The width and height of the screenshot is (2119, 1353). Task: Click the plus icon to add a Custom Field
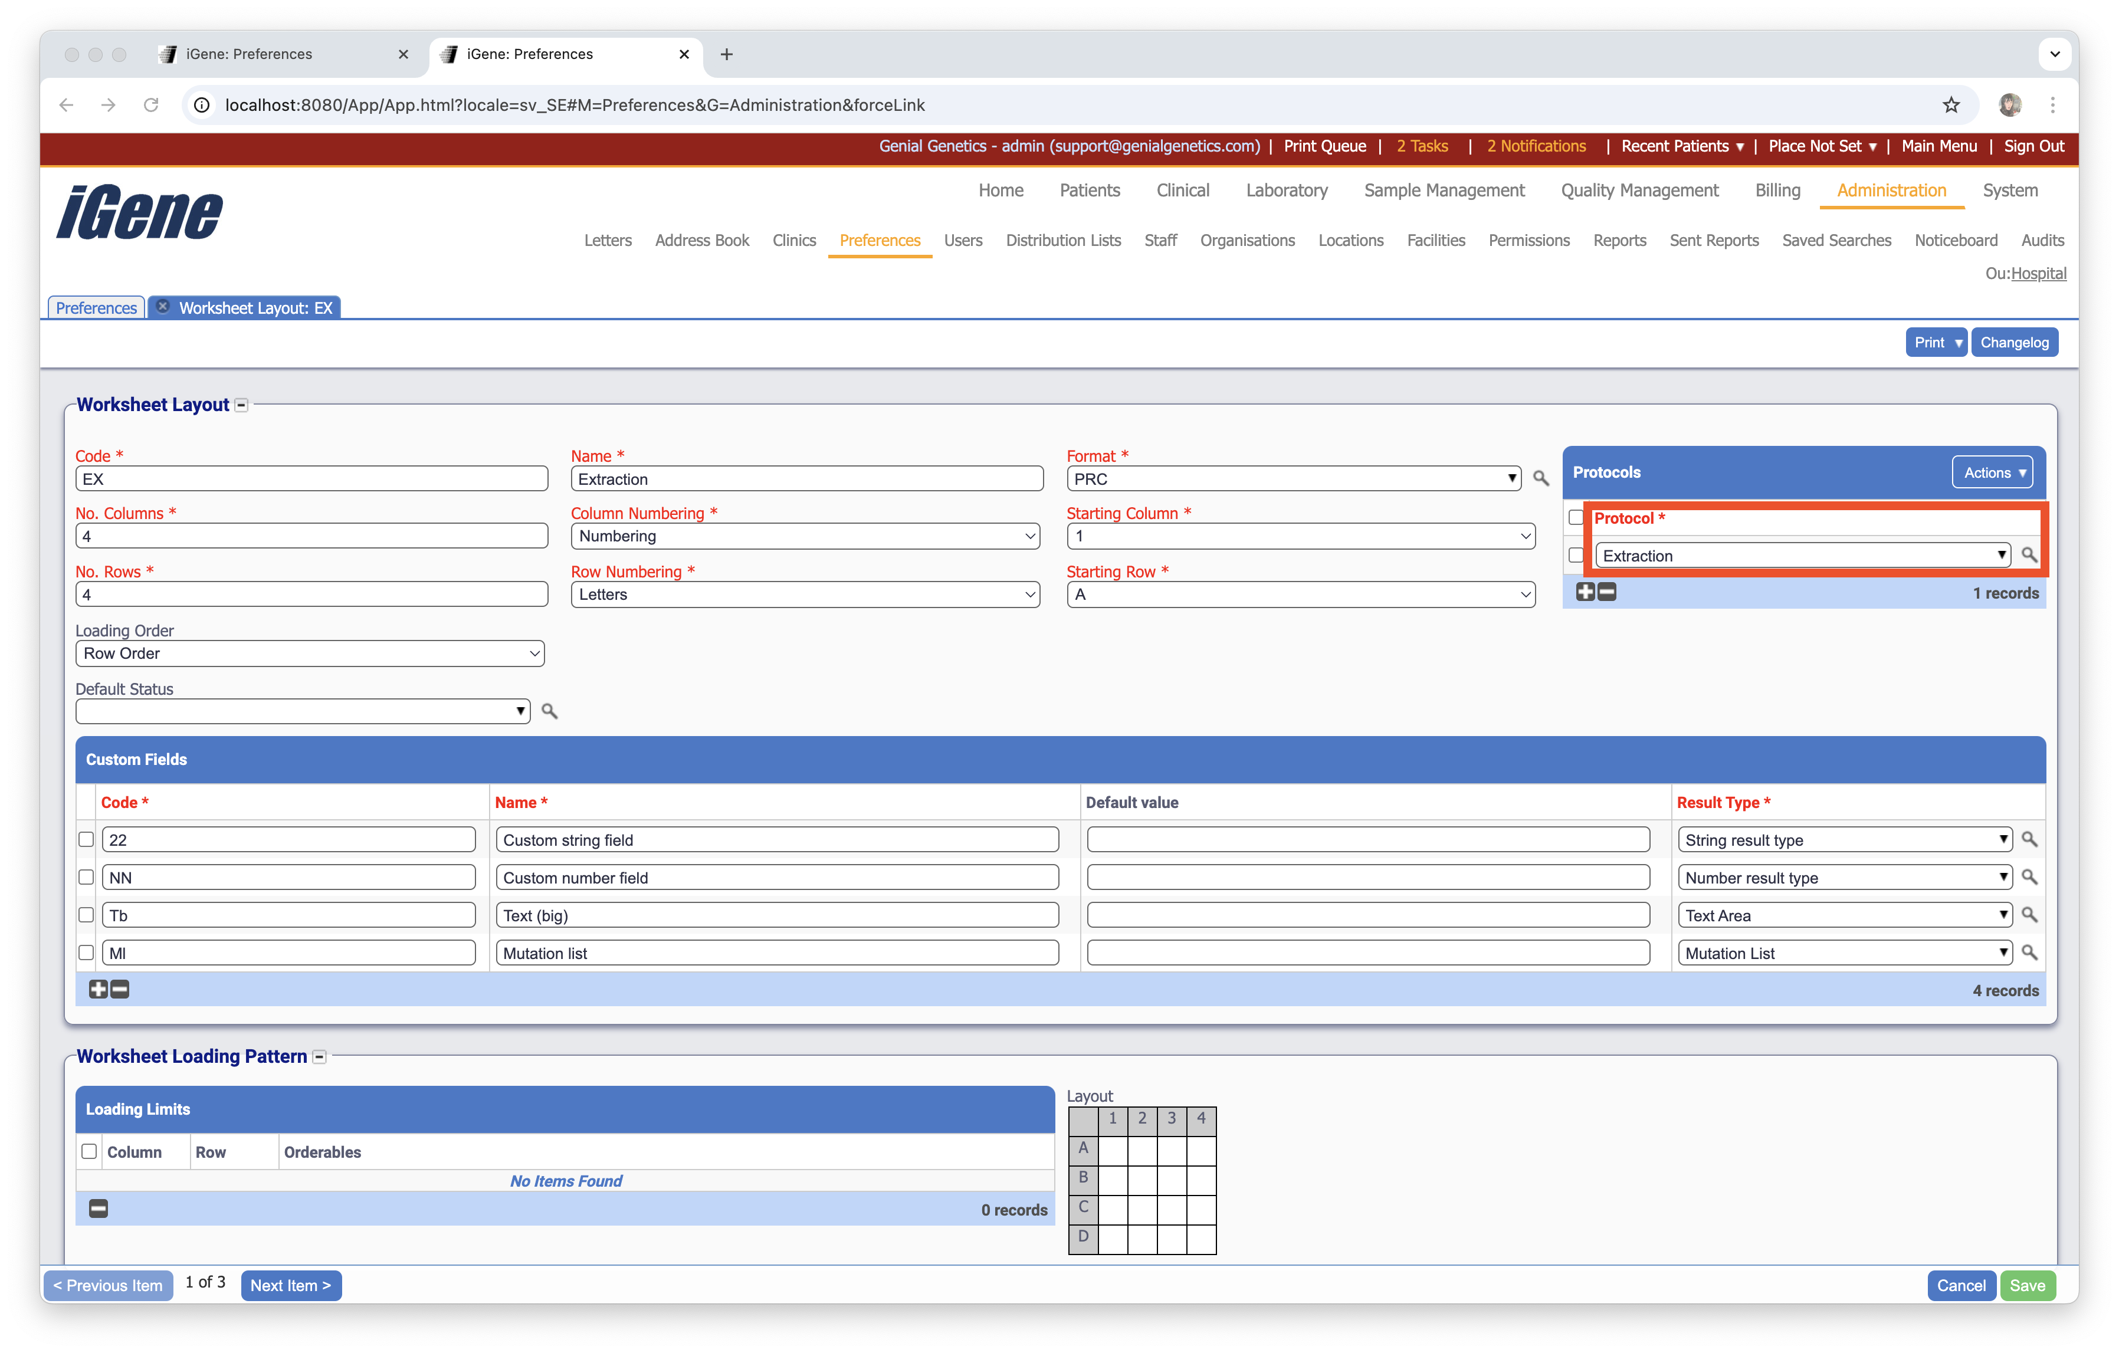(x=98, y=989)
